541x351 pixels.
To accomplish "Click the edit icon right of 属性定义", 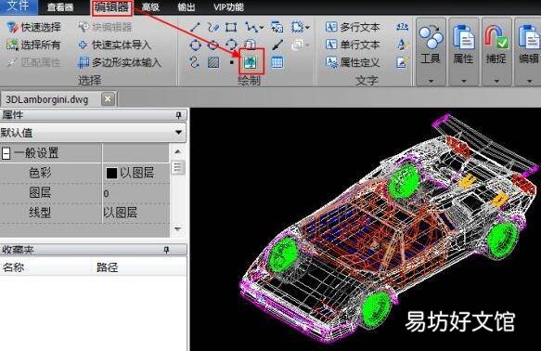I will (x=402, y=62).
